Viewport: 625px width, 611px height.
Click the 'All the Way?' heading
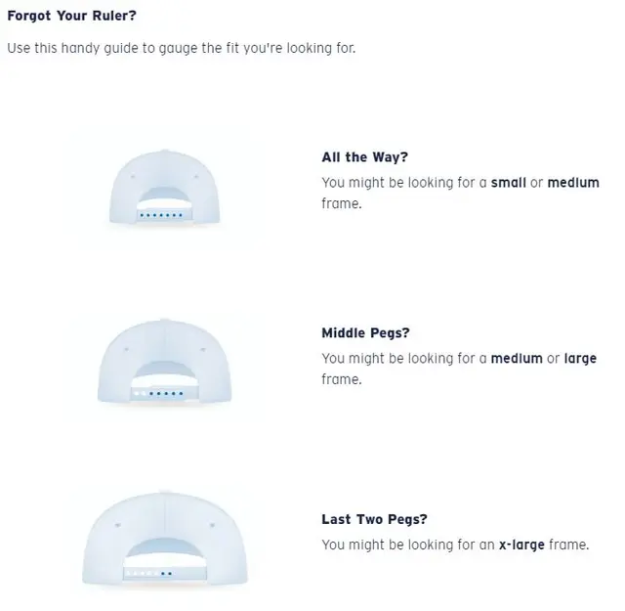pos(364,157)
